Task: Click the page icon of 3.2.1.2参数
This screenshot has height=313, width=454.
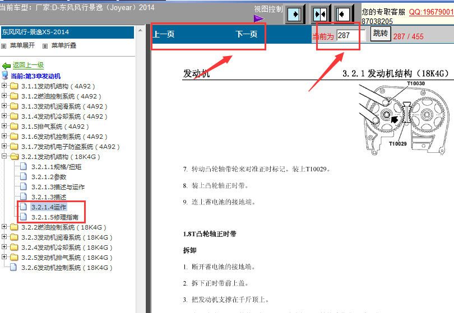Action: [x=24, y=176]
